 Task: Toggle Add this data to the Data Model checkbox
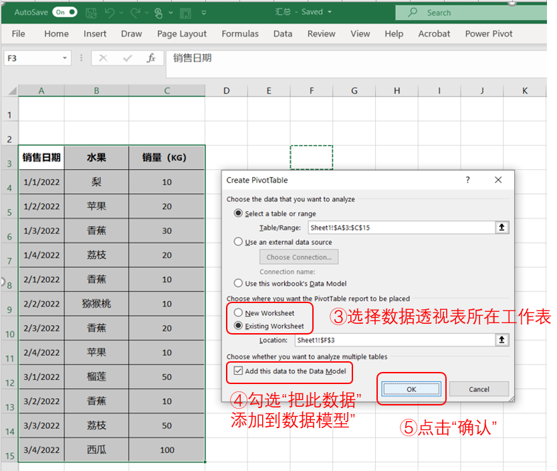tap(238, 371)
